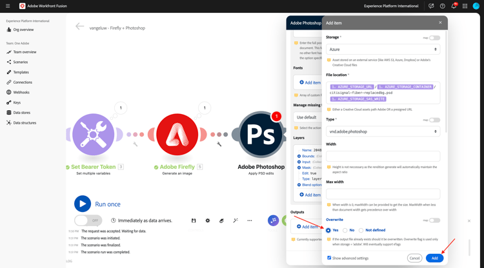Screen dimensions: 484x268
Task: Click wrench between Firefly and Photoshop
Action: 219,144
